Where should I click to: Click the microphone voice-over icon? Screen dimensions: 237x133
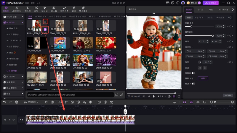click(x=174, y=102)
